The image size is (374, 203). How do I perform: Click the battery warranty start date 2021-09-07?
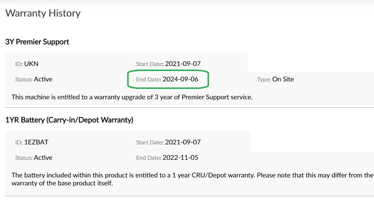coord(183,142)
